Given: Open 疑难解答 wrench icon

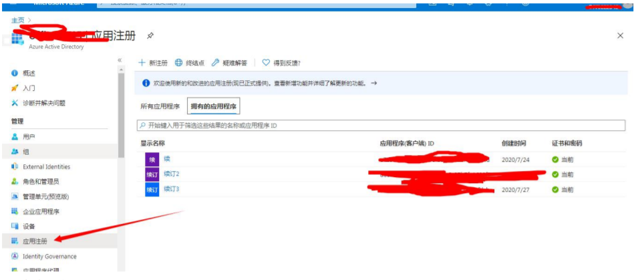Looking at the screenshot, I should pos(216,63).
